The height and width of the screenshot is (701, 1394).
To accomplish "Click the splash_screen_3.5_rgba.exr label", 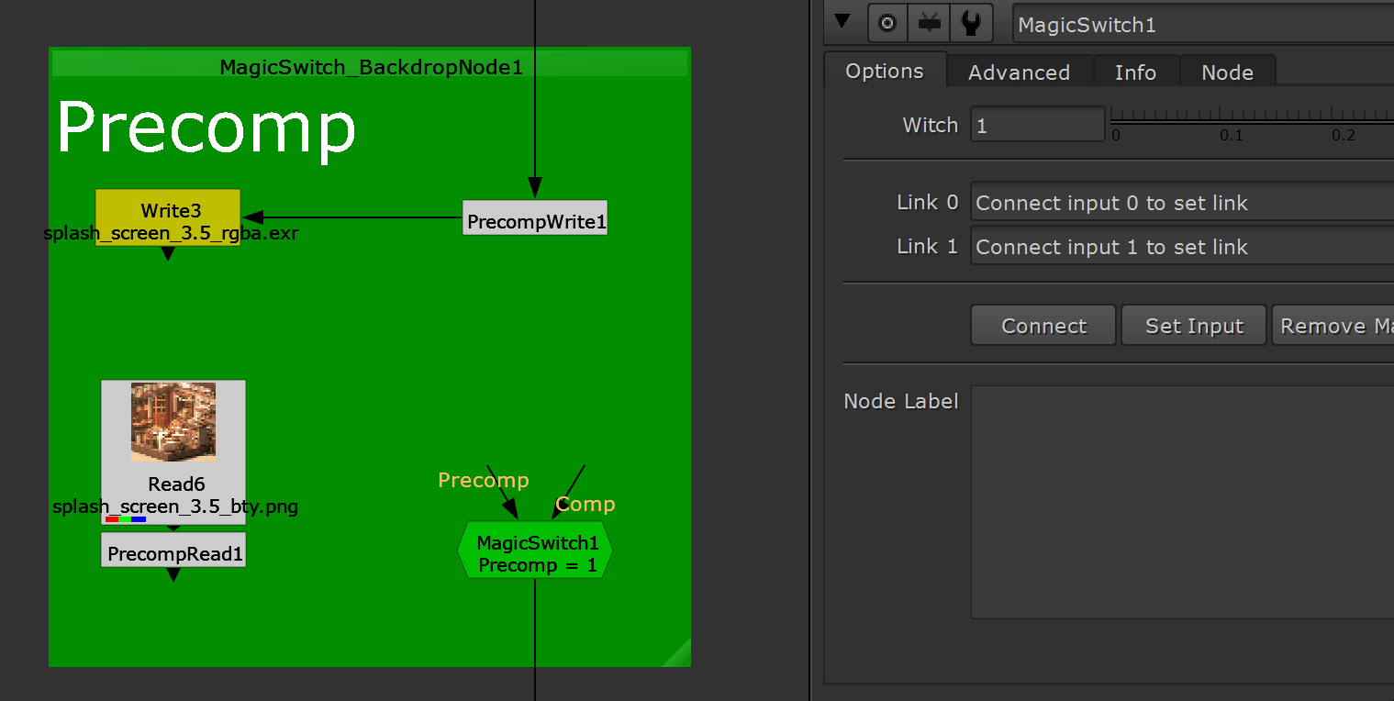I will point(171,233).
